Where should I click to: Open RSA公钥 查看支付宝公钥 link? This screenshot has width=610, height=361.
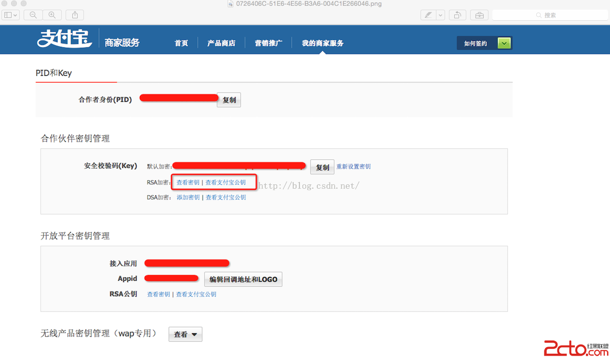[196, 294]
